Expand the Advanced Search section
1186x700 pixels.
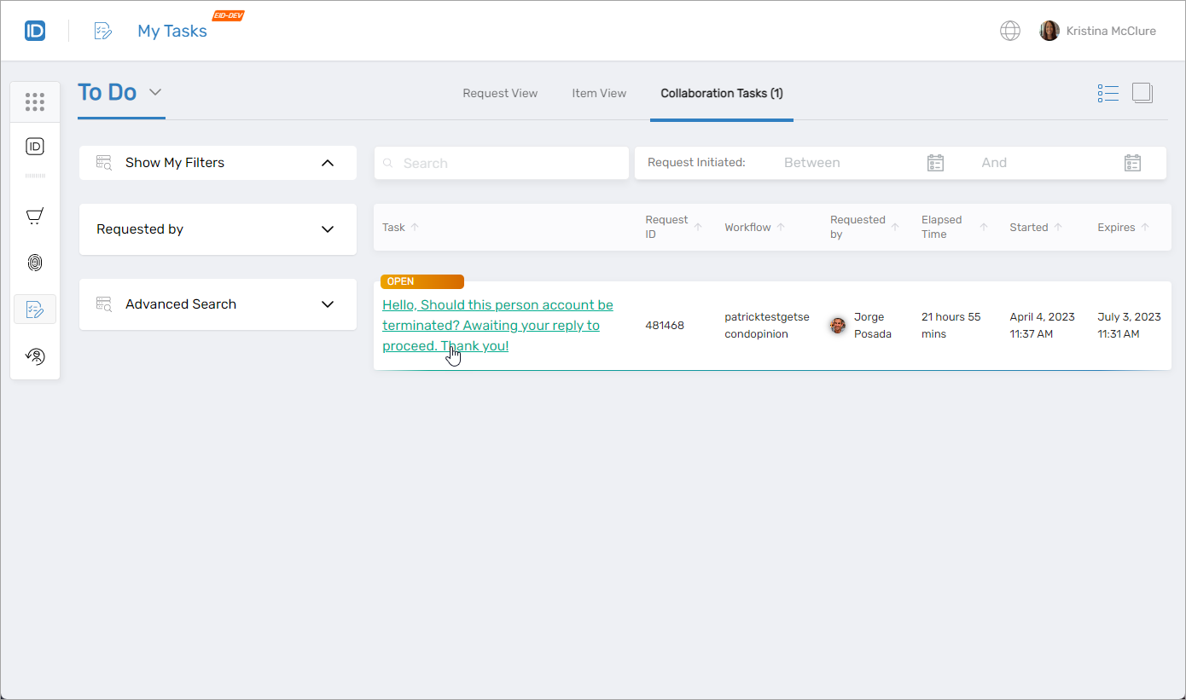coord(328,304)
